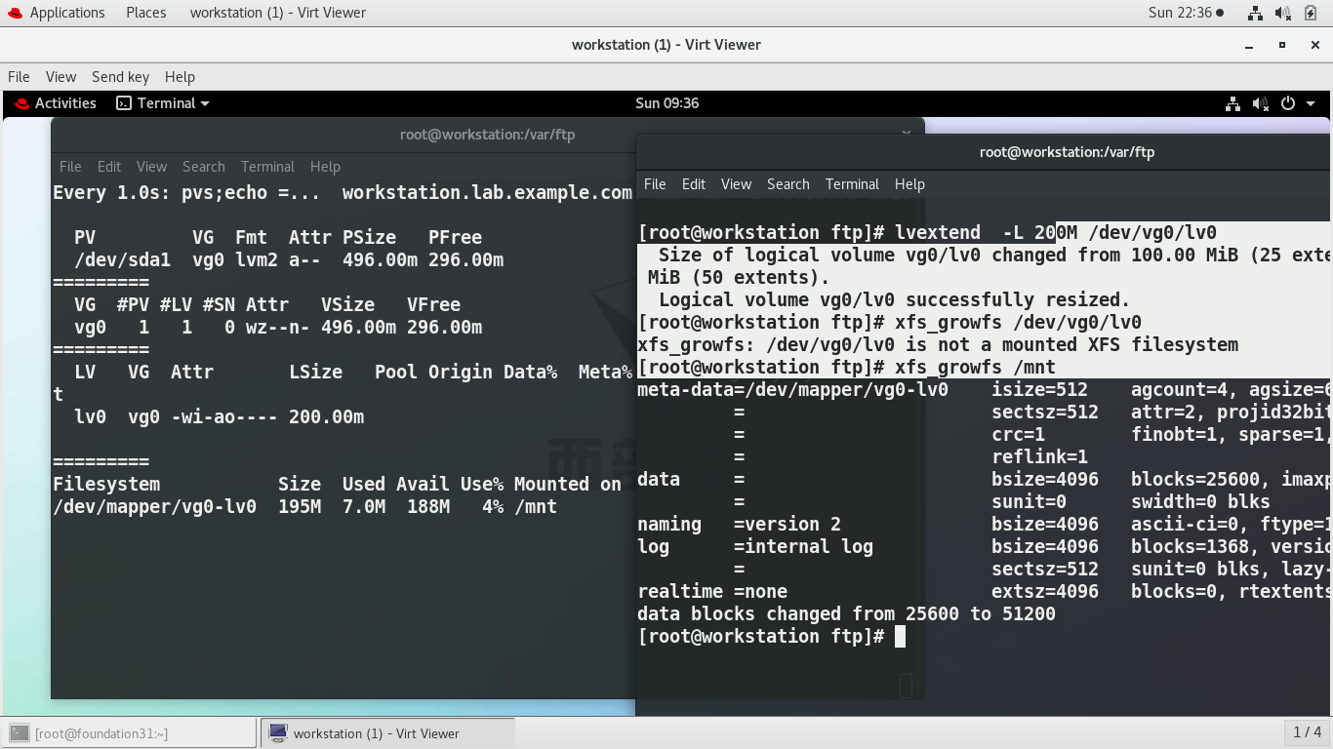Open File menu in right terminal

tap(655, 184)
